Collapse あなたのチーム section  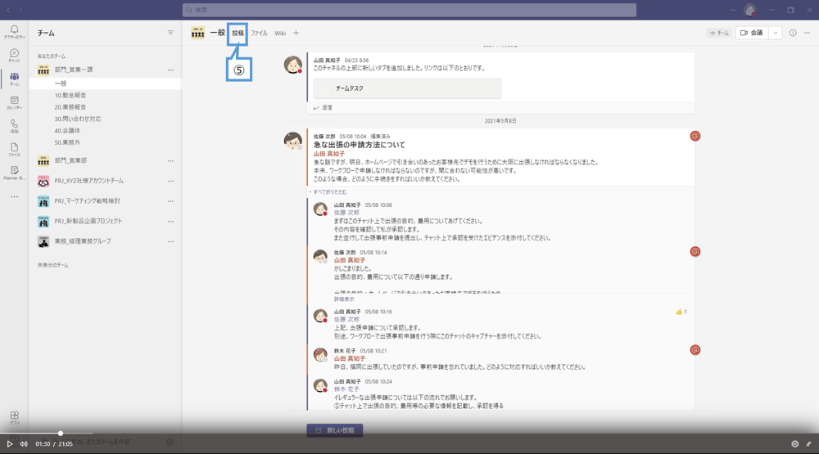pyautogui.click(x=51, y=56)
